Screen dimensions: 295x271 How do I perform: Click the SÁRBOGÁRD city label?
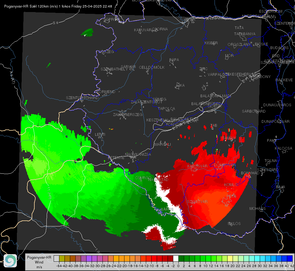pyautogui.click(x=254, y=111)
